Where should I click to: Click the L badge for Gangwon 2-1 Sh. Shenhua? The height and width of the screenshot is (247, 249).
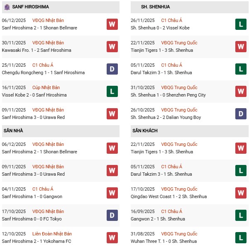[241, 215]
